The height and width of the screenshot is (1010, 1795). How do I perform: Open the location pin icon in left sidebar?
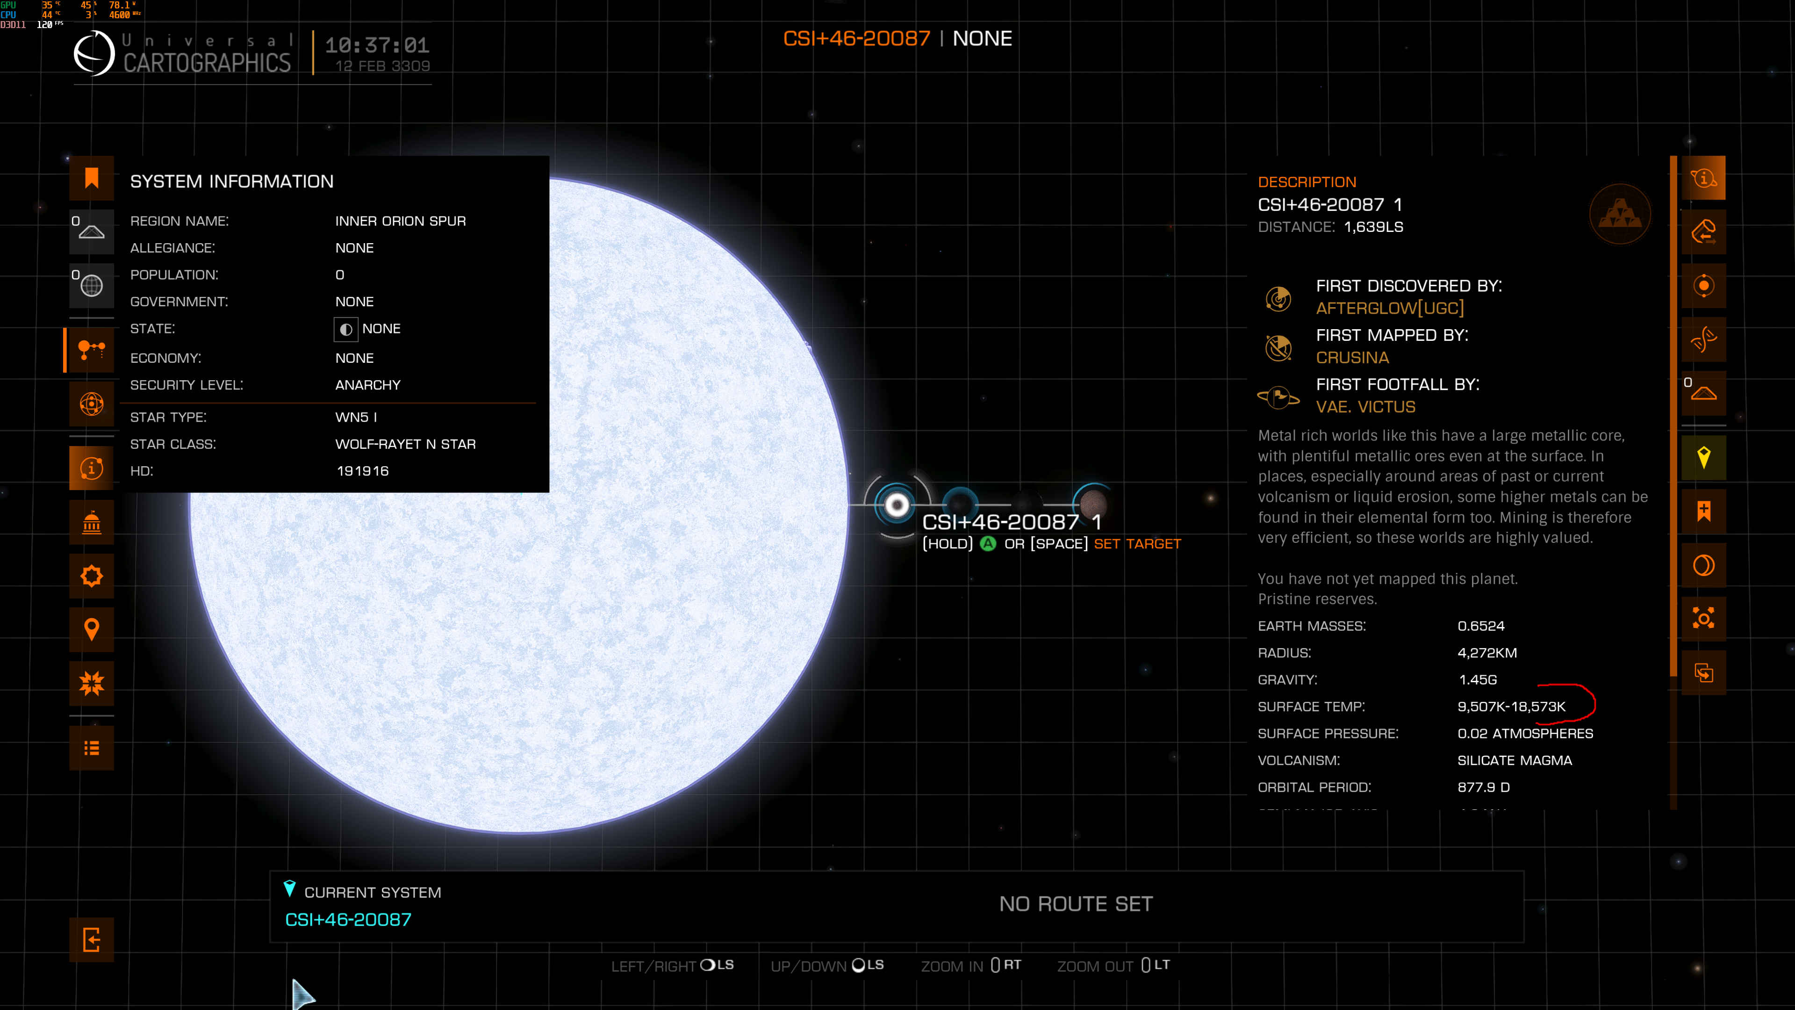91,629
